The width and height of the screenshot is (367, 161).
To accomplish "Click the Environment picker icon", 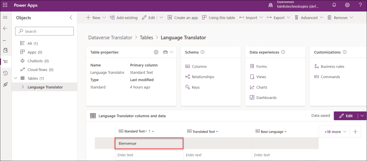I will (x=271, y=5).
